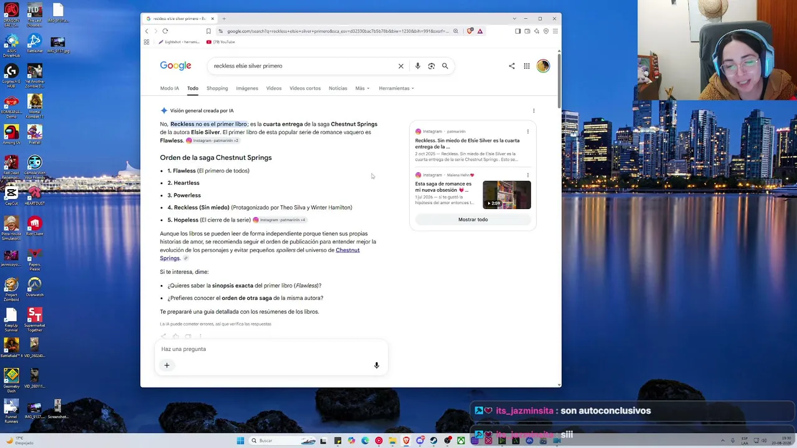Open the Windows Start menu

click(240, 441)
